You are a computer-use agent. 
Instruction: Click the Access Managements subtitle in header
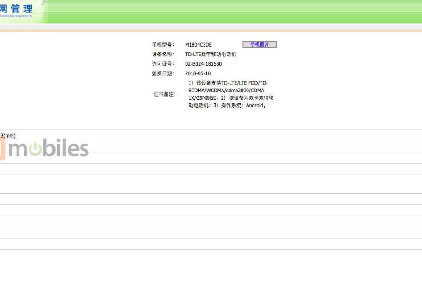click(17, 16)
